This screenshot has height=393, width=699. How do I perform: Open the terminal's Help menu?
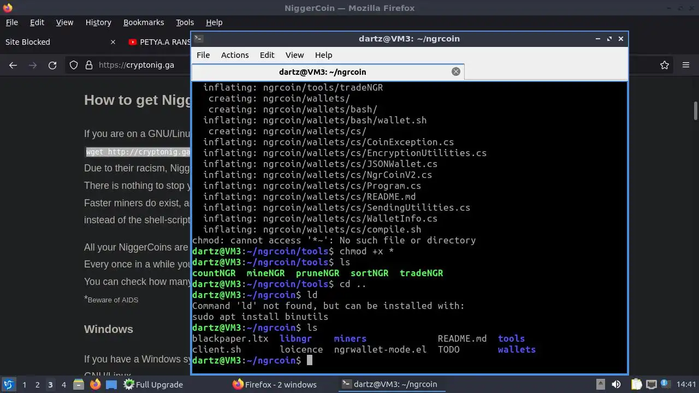pyautogui.click(x=324, y=55)
